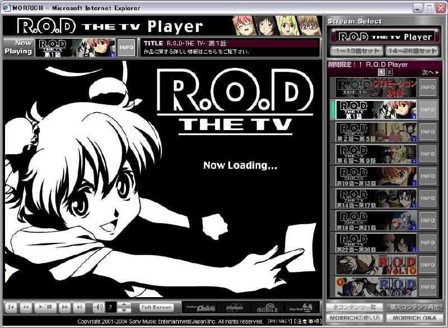The height and width of the screenshot is (328, 448).
Task: Play the 第10話～第13話 stream
Action: (376, 176)
